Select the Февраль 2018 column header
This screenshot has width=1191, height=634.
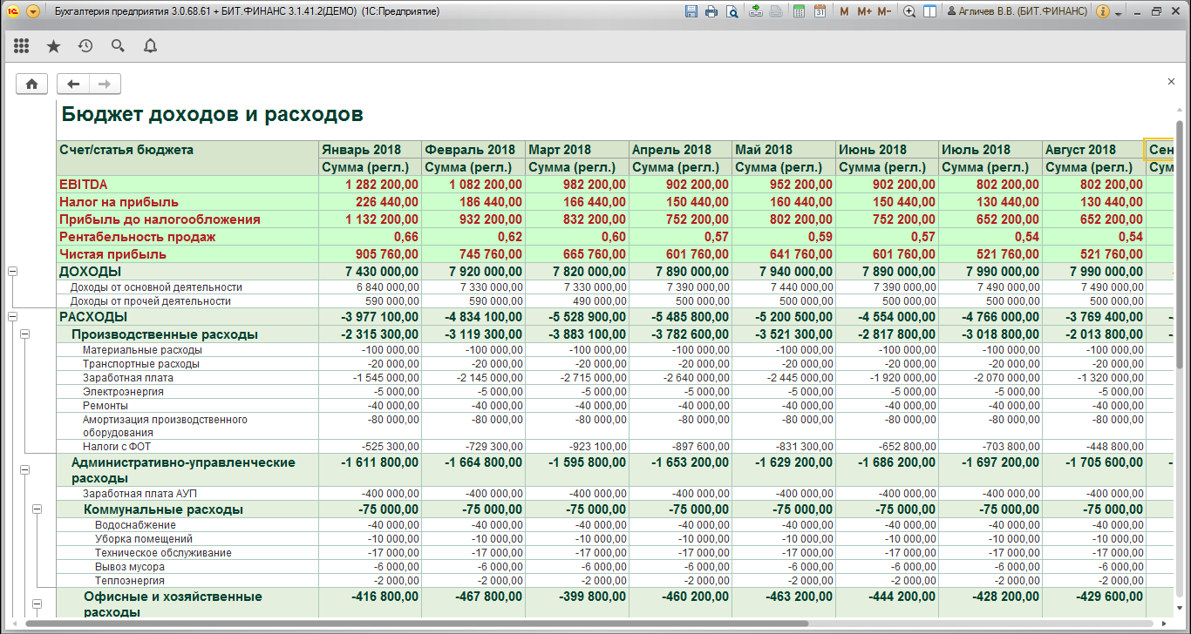473,150
